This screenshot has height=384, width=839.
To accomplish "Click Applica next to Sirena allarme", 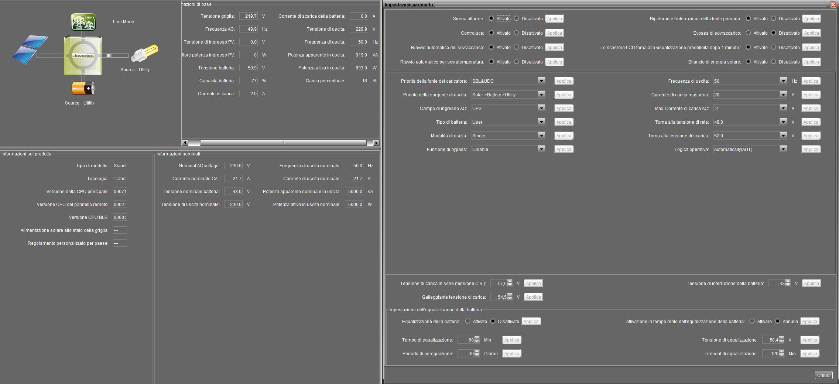I will (x=554, y=18).
